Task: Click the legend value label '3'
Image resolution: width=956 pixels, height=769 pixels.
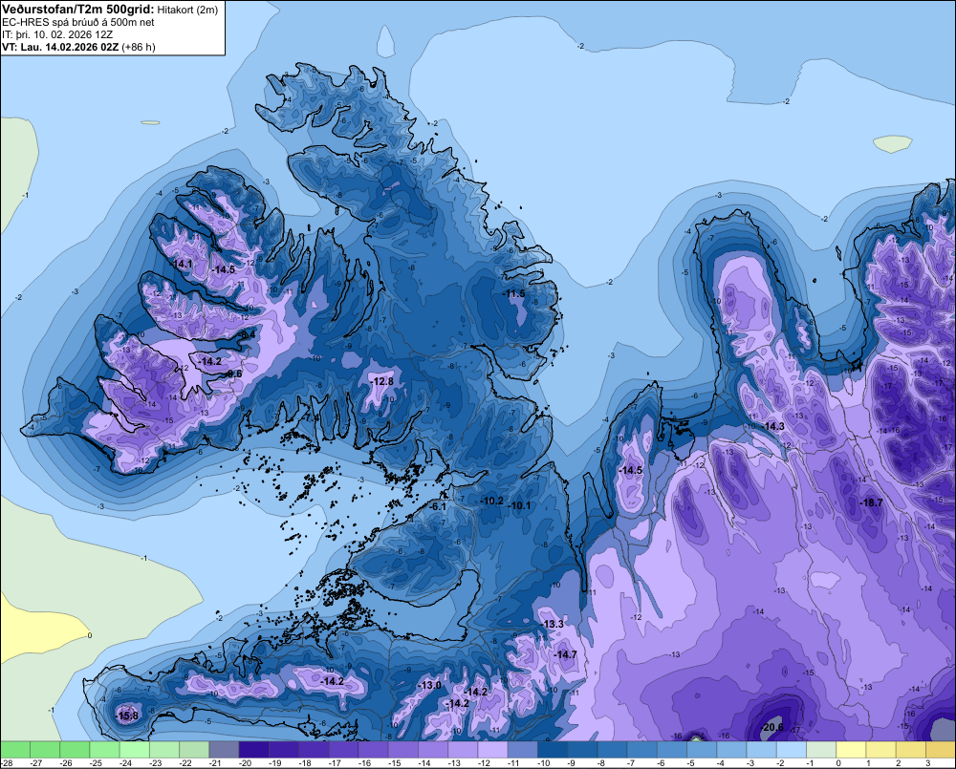Action: pos(927,763)
